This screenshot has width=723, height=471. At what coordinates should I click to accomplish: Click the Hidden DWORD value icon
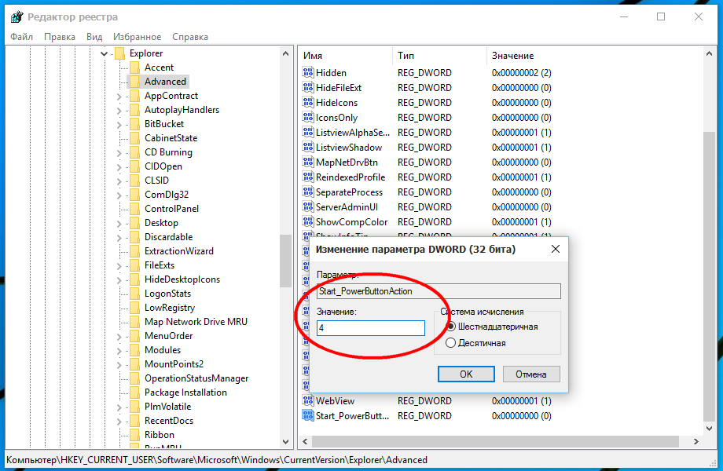coord(308,73)
